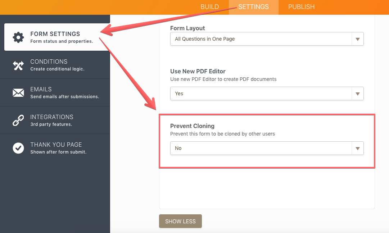Image resolution: width=389 pixels, height=233 pixels.
Task: Click the Thank You Page checkmark icon
Action: (18, 148)
